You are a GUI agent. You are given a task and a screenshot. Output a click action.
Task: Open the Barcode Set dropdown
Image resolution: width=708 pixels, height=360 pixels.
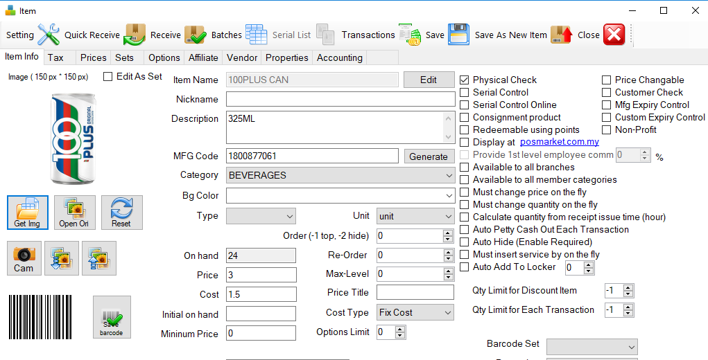coord(592,347)
